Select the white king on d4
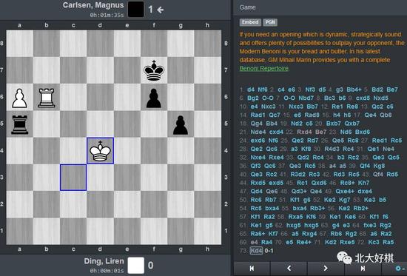 [100, 151]
